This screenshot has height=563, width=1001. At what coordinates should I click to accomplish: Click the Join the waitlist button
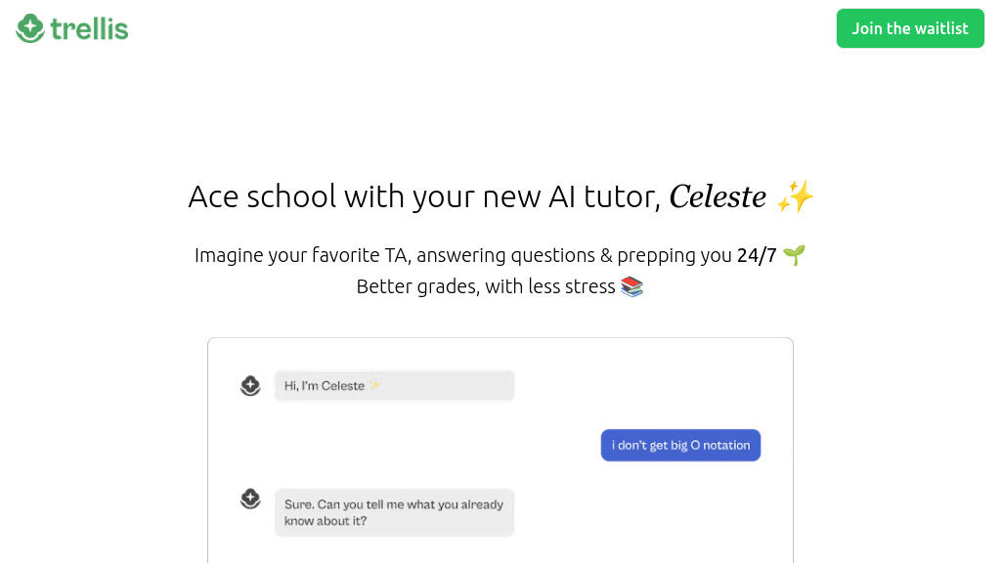click(910, 28)
